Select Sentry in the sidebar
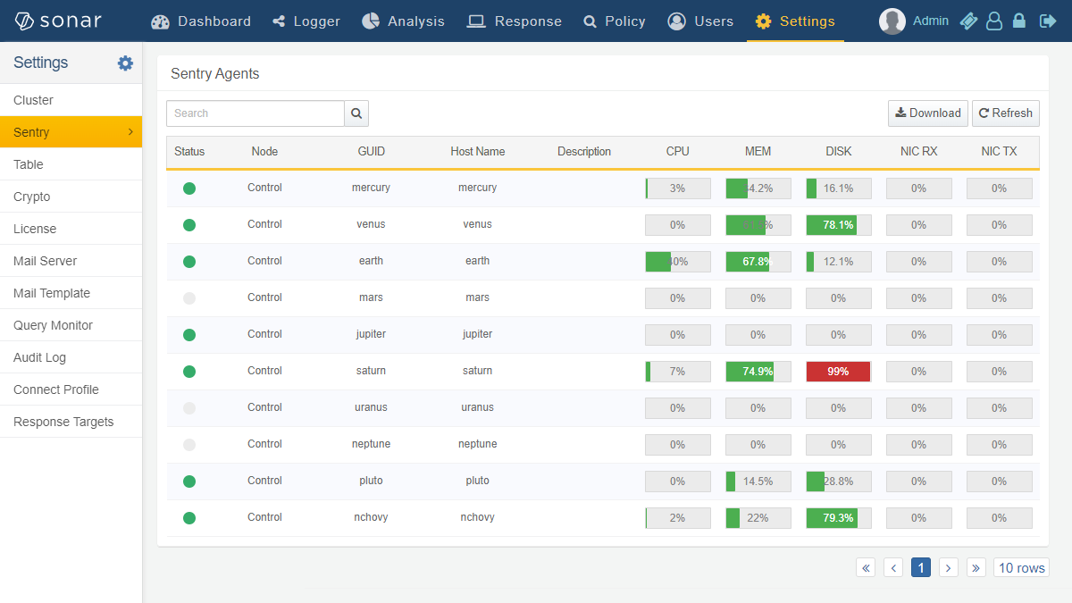The height and width of the screenshot is (603, 1072). pos(71,132)
